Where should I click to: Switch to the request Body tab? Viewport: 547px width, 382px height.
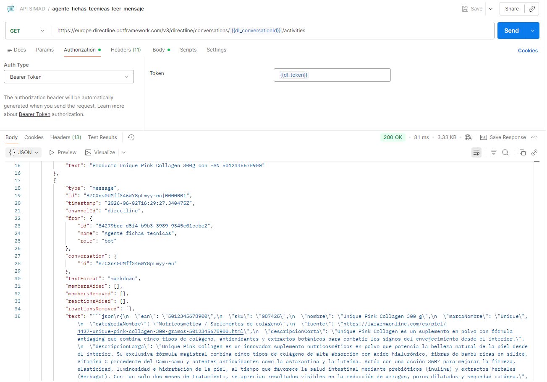161,50
